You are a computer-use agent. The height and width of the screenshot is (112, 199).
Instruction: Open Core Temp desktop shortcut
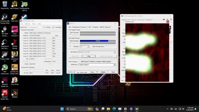click(15, 81)
